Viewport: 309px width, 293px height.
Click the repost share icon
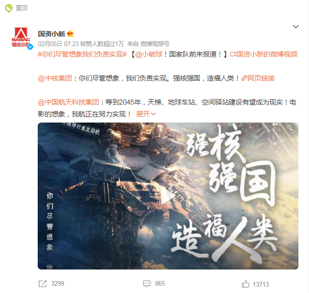[x=43, y=284]
